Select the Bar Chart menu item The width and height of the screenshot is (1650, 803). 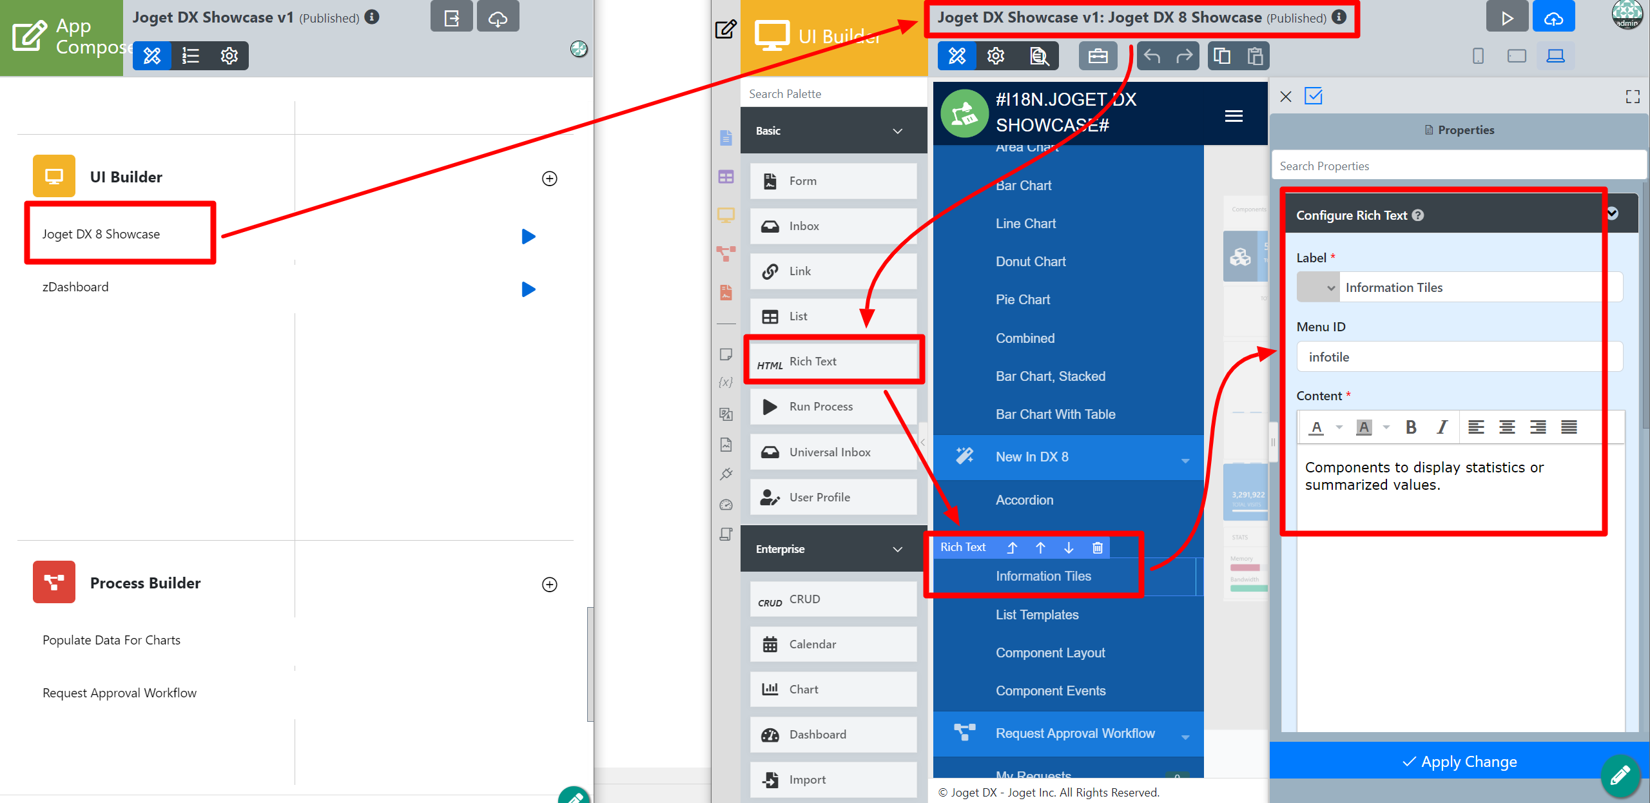[1023, 186]
